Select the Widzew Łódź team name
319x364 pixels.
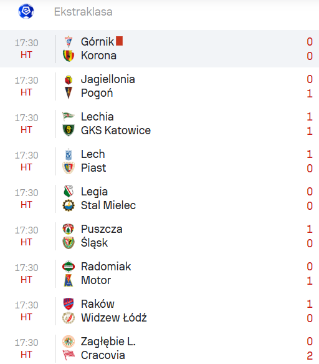(x=114, y=318)
